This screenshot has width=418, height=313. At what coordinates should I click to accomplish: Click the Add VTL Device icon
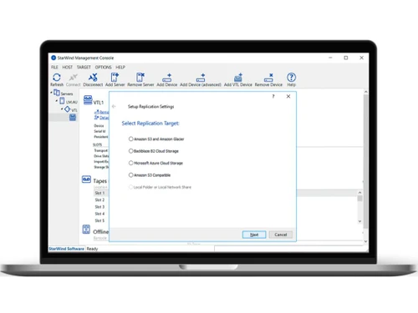click(x=238, y=78)
